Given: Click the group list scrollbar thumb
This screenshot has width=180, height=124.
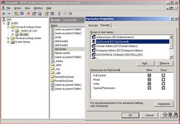Looking at the screenshot, I should point(171,44).
